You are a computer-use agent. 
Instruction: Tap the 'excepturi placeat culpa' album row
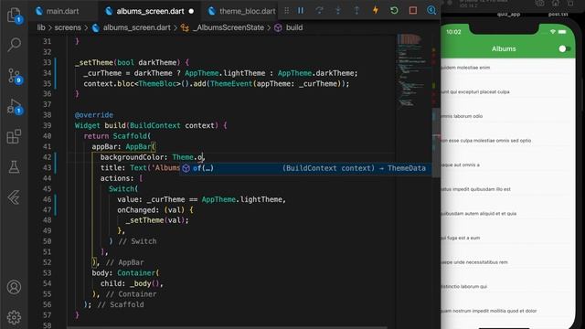coord(508,91)
